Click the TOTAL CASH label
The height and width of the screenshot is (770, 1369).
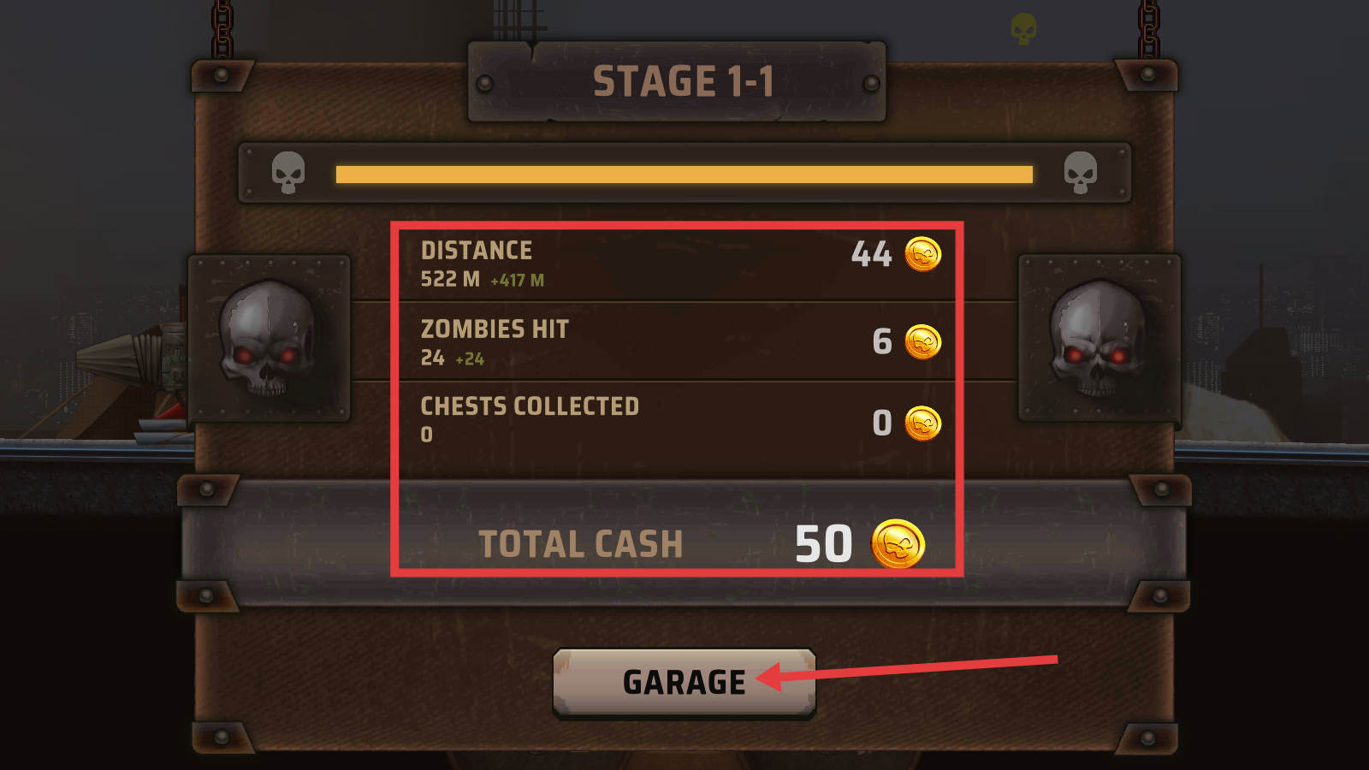[581, 545]
